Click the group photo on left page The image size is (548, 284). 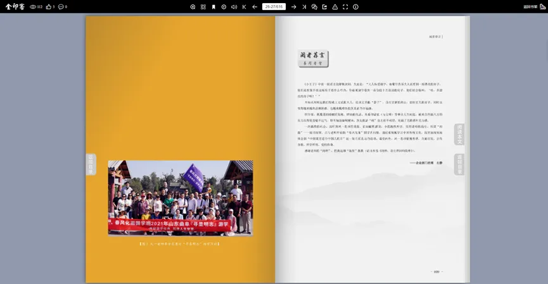click(181, 198)
